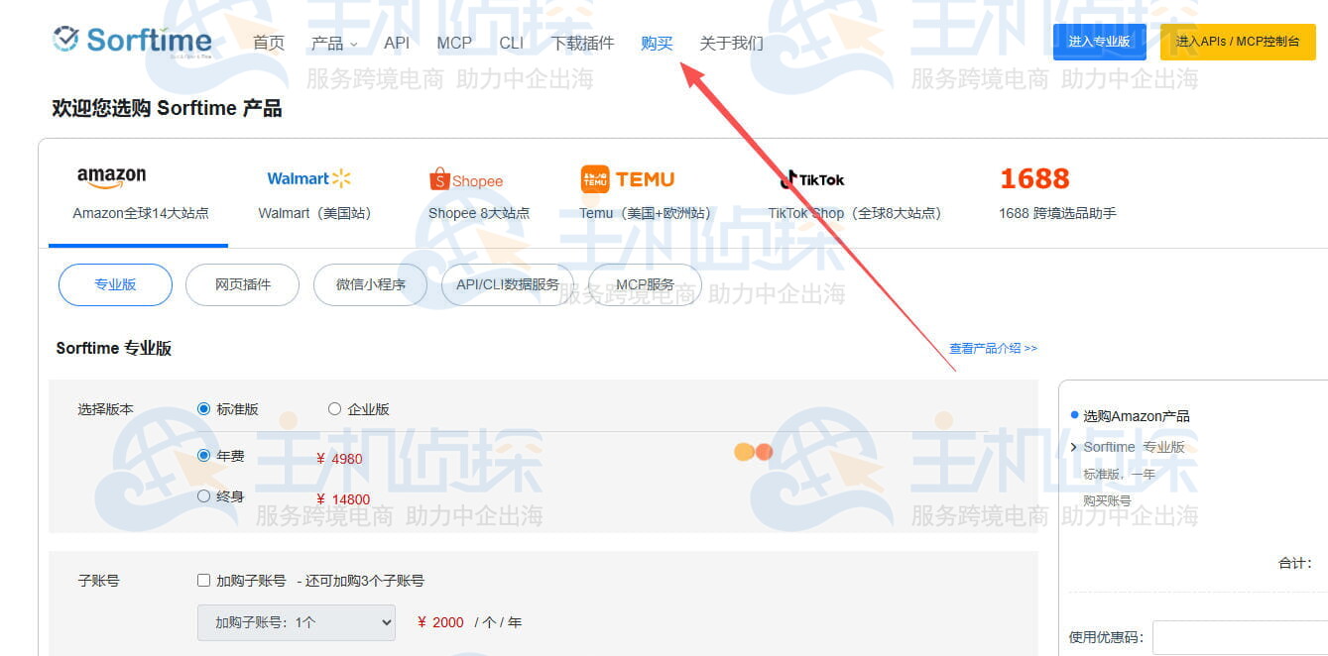Select the 标准版 radio button
Viewport: 1328px width, 656px height.
coord(204,409)
